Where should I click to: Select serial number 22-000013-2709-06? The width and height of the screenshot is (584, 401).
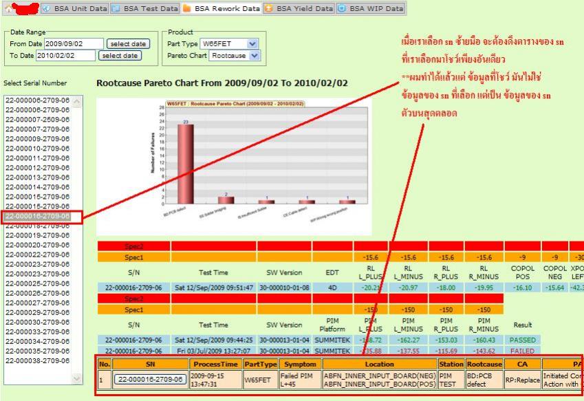[38, 177]
